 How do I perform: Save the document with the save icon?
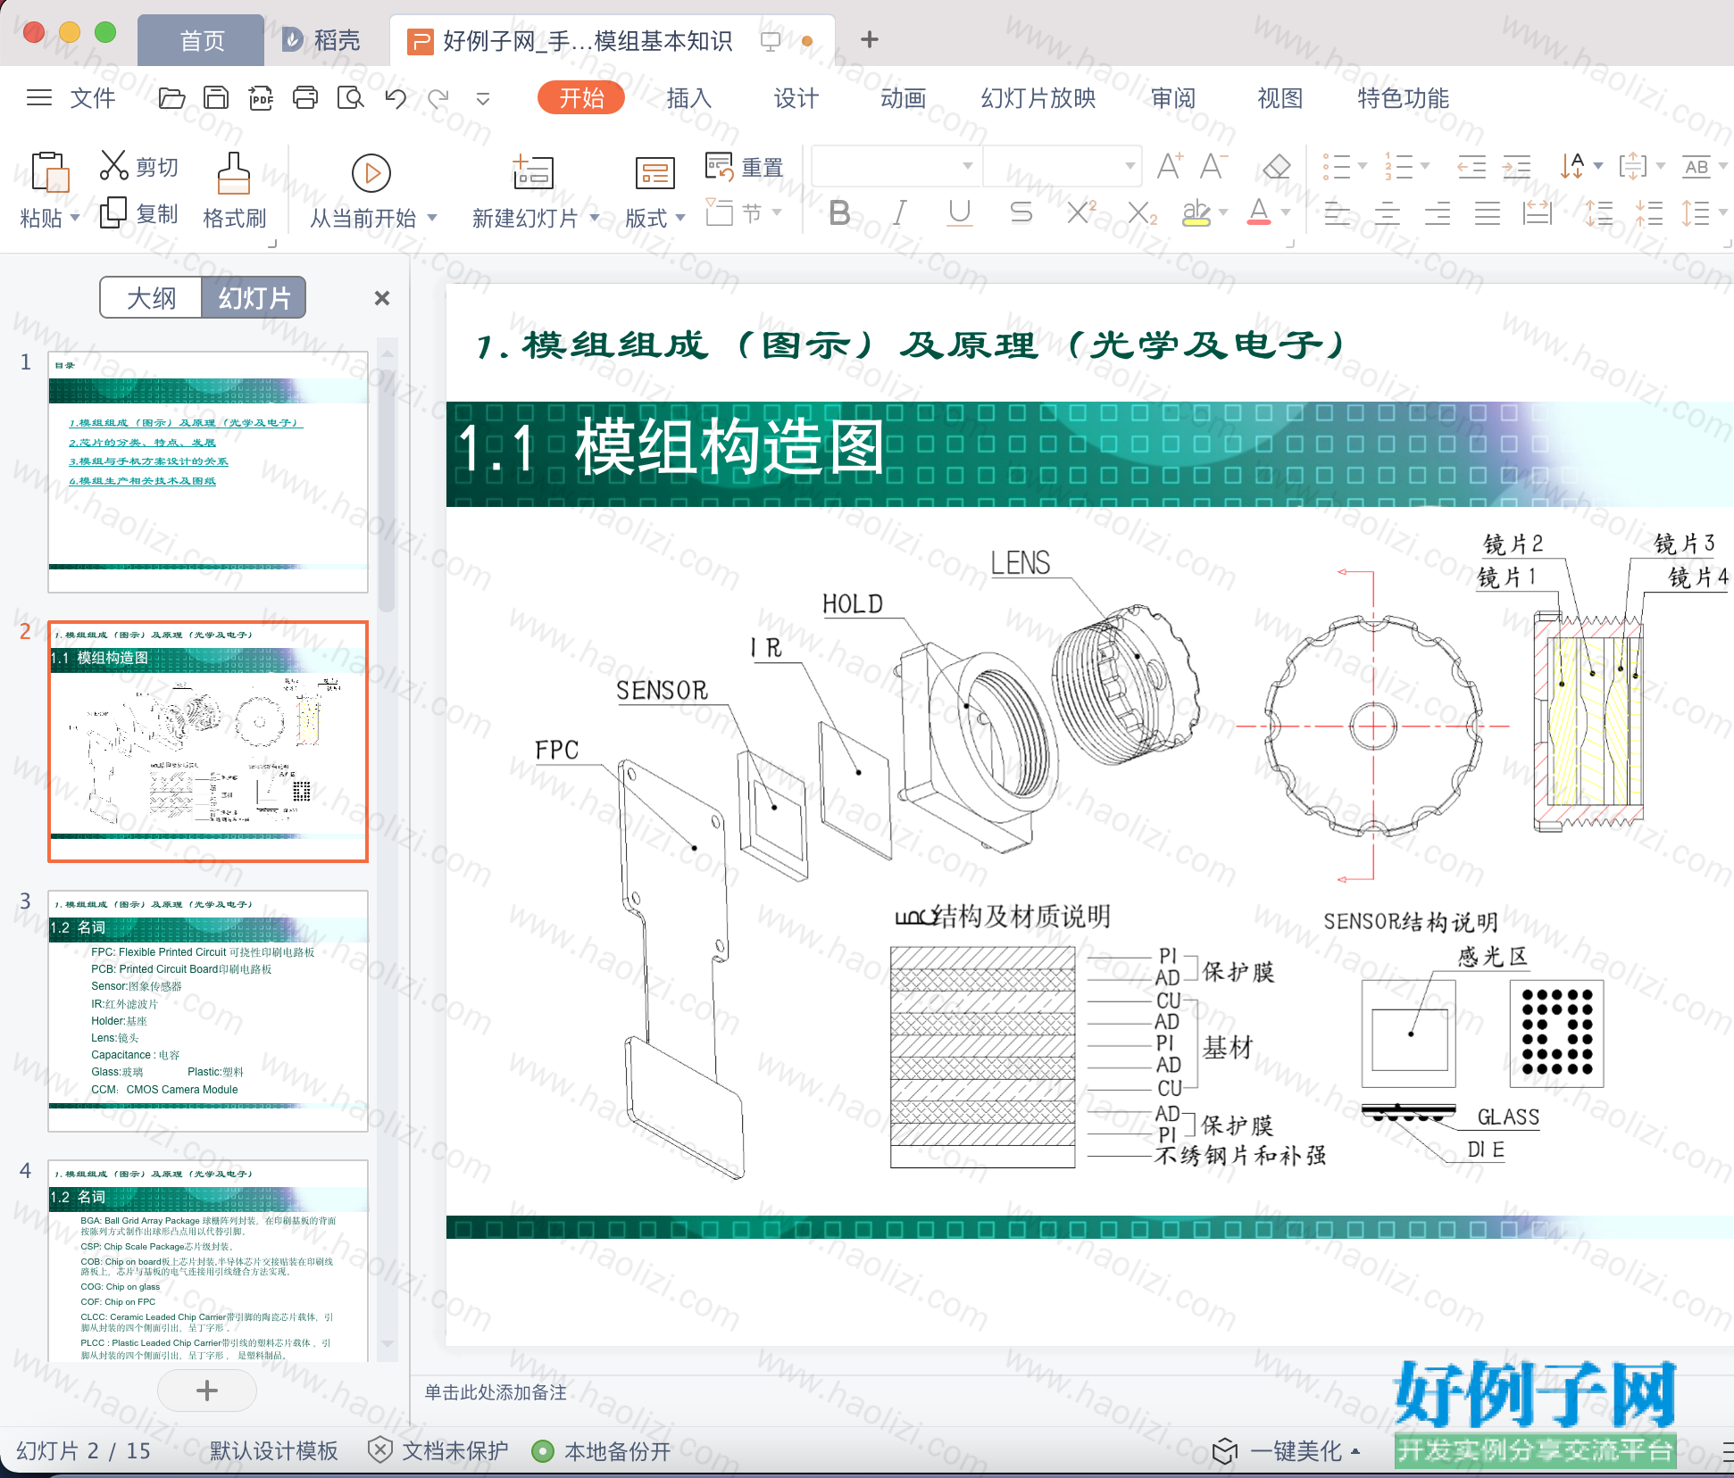[216, 98]
